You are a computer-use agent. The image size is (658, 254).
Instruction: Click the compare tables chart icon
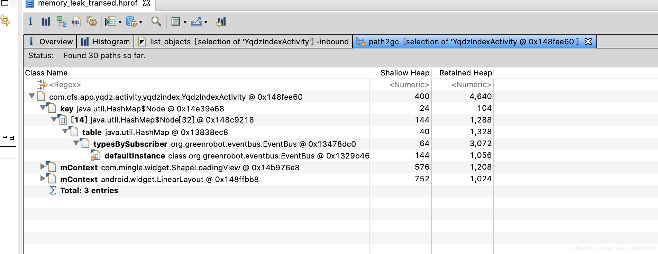click(x=221, y=21)
